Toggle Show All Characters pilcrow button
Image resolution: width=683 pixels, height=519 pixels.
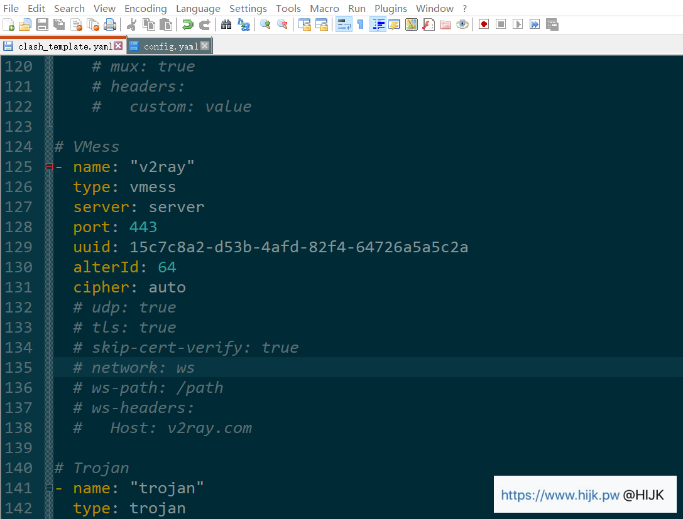click(360, 24)
